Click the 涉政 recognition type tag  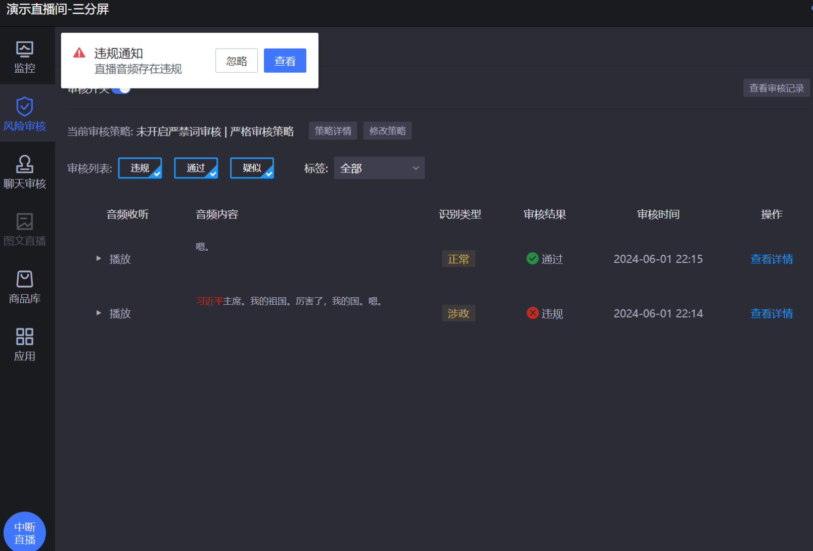click(459, 313)
